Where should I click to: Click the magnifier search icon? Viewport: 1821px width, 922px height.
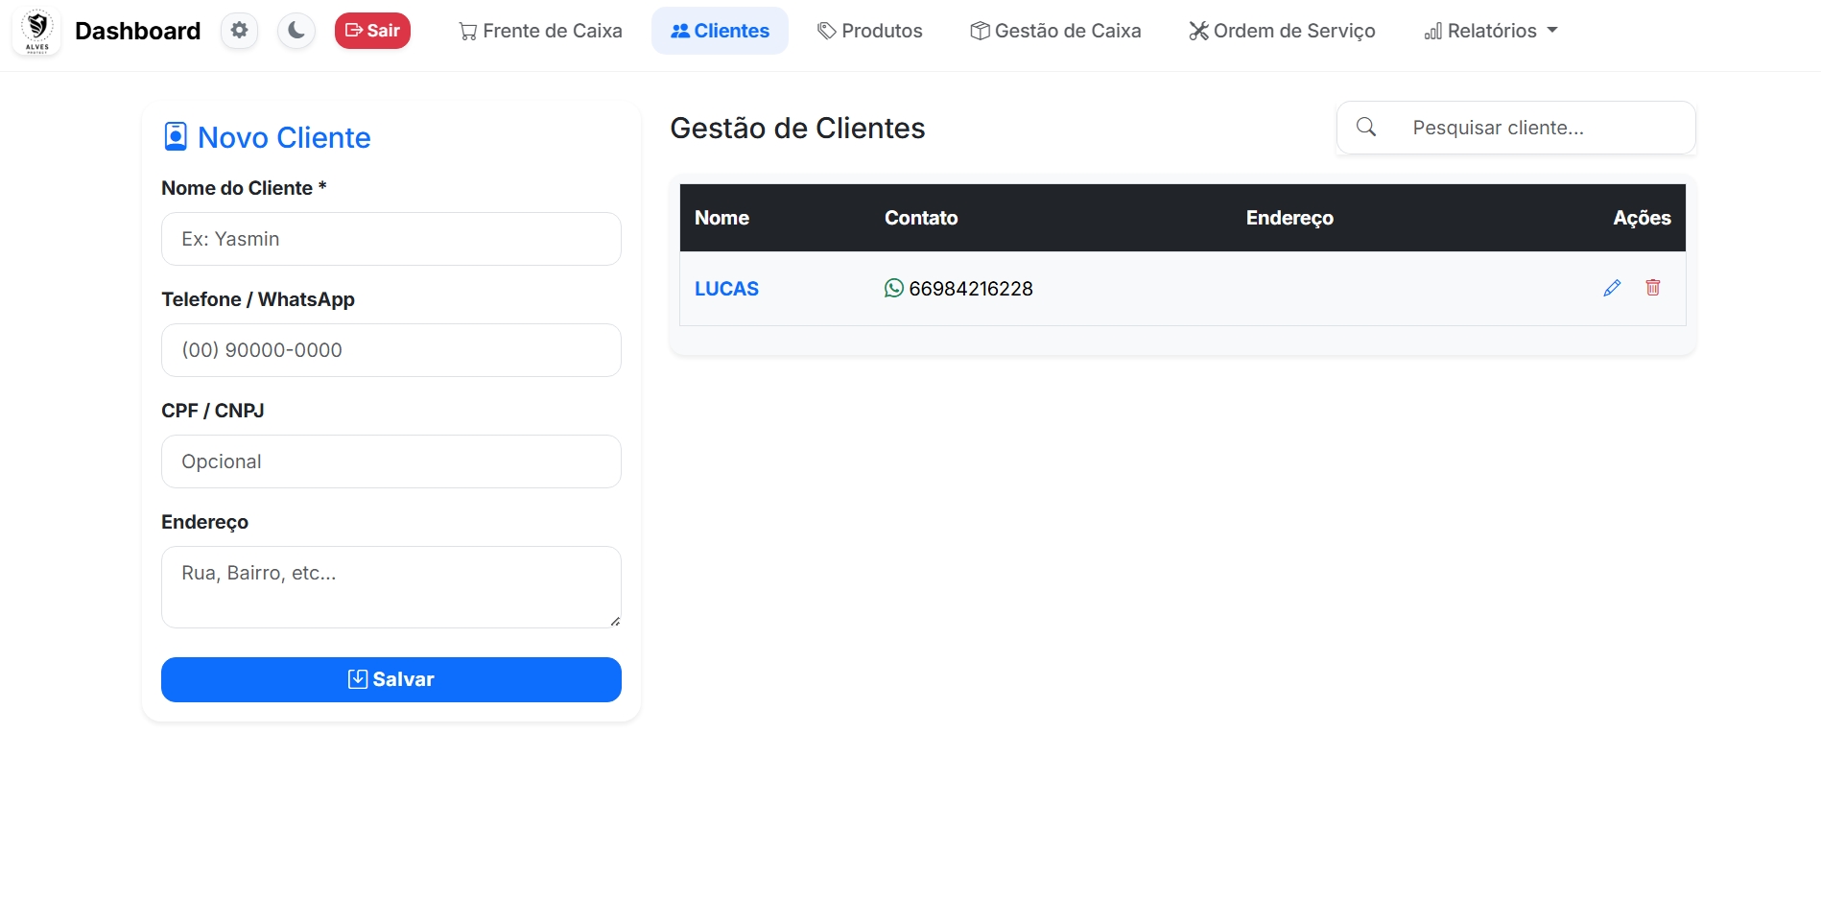pyautogui.click(x=1366, y=128)
